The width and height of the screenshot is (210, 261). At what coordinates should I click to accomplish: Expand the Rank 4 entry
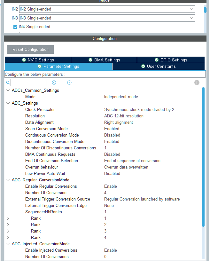click(8, 237)
